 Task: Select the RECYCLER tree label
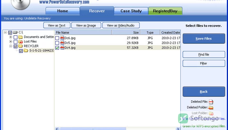(x=31, y=46)
